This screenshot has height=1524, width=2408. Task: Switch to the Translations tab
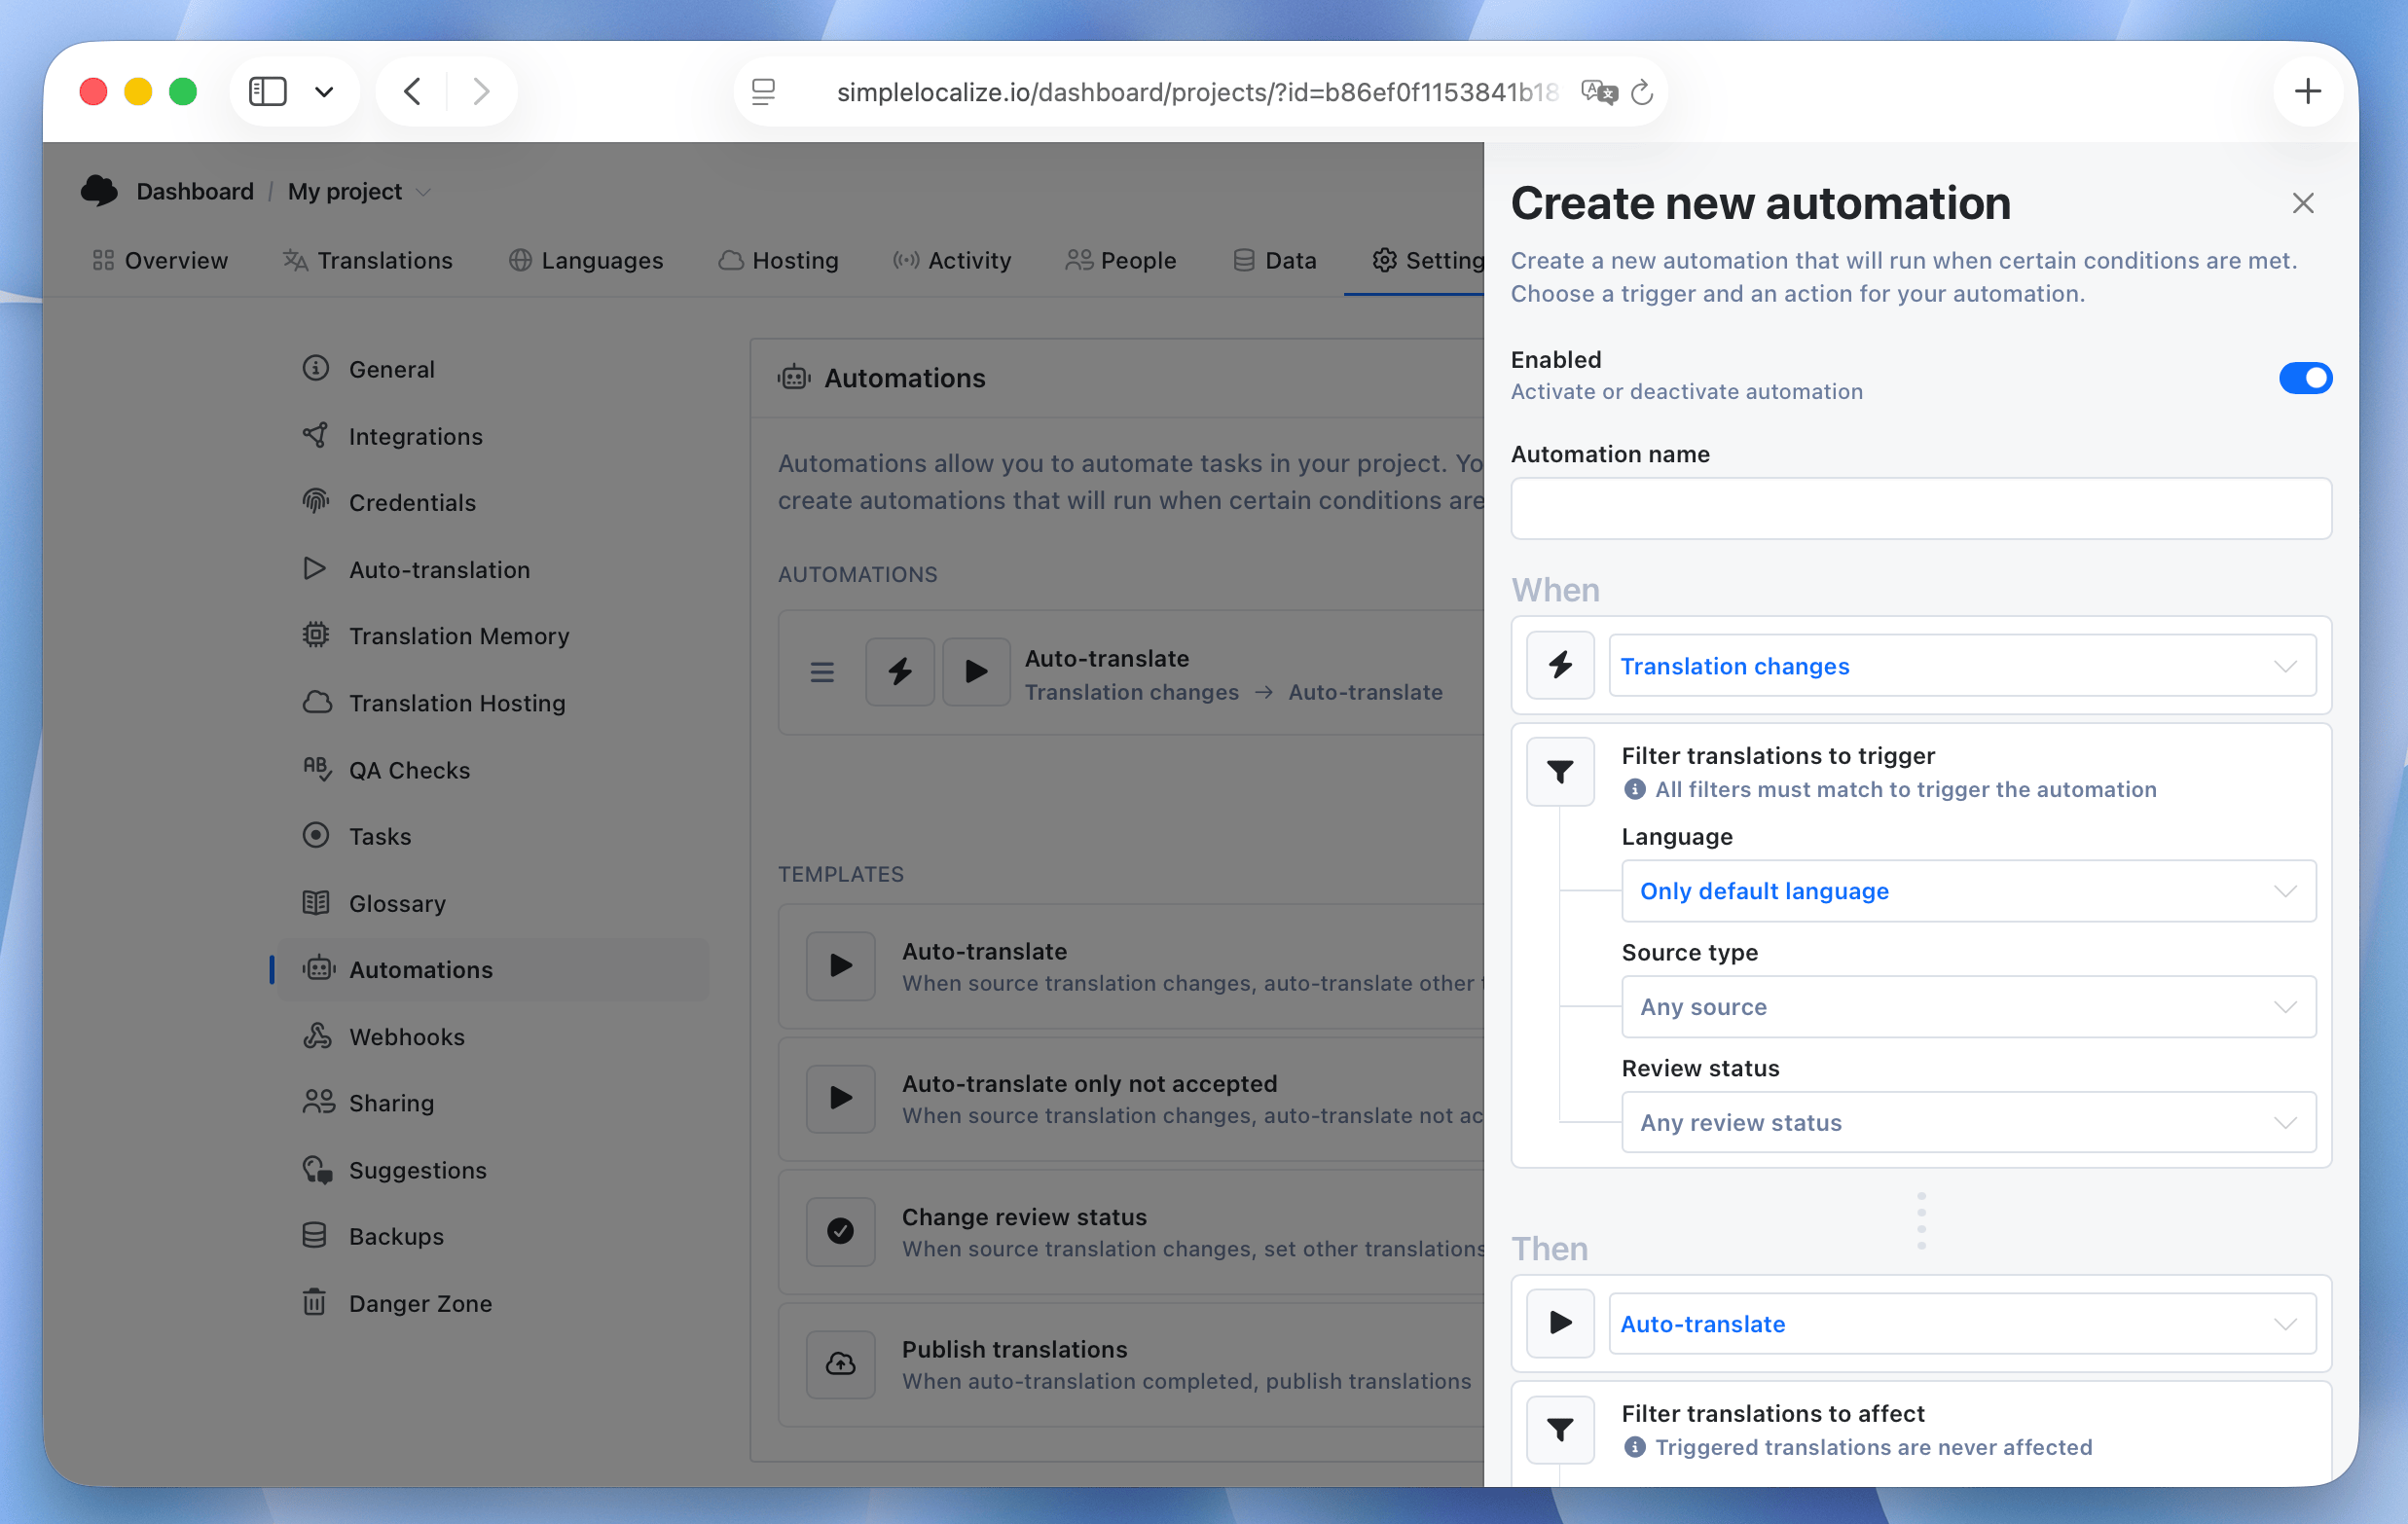coord(367,260)
